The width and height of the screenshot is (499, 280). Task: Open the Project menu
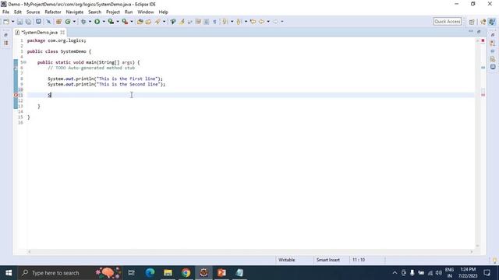pyautogui.click(x=113, y=12)
